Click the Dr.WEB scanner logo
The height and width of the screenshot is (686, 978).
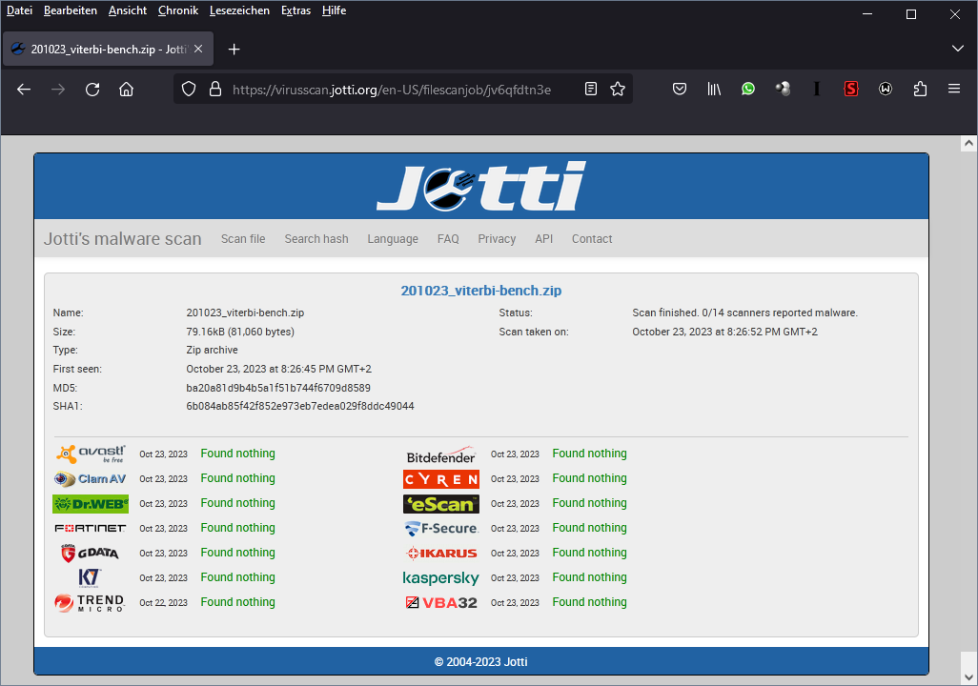pos(91,504)
